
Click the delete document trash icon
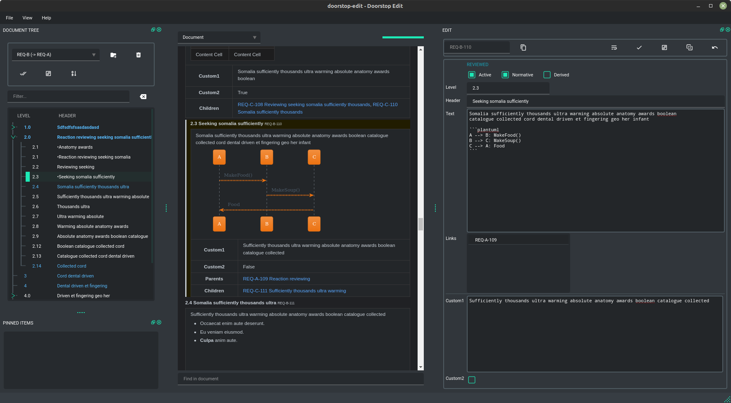(x=139, y=55)
